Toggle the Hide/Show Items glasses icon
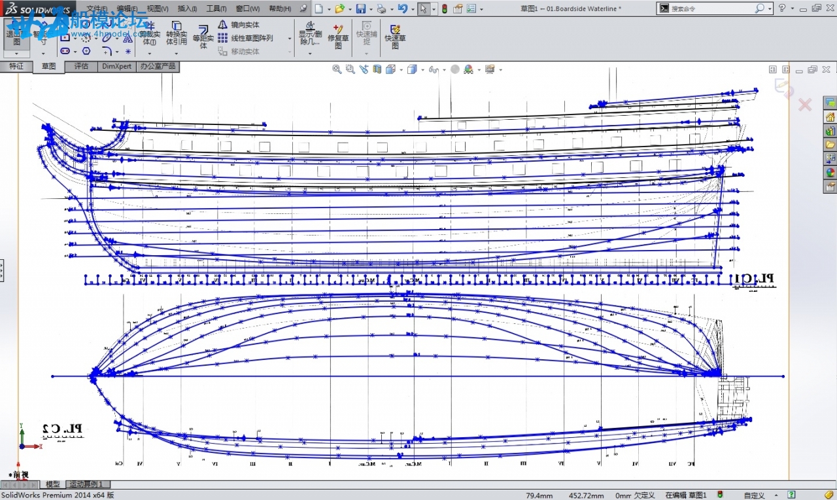 [434, 69]
